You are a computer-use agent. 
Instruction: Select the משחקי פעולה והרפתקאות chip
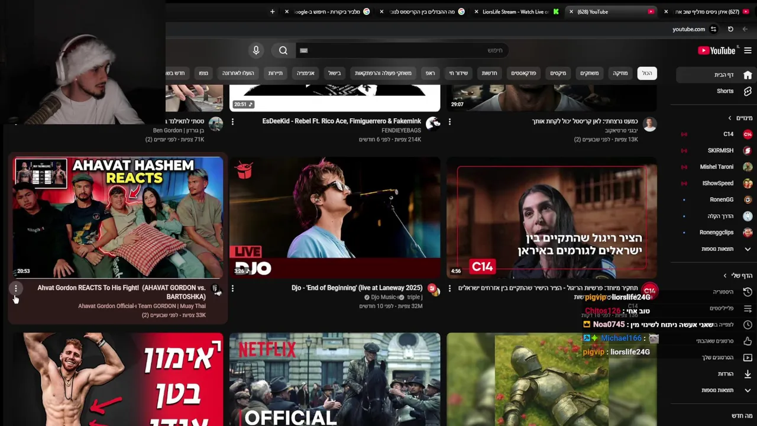pyautogui.click(x=383, y=73)
